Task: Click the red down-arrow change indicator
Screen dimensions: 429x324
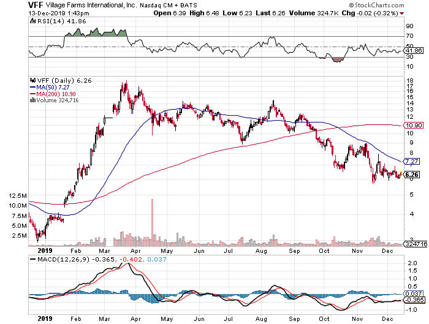Action: click(401, 13)
